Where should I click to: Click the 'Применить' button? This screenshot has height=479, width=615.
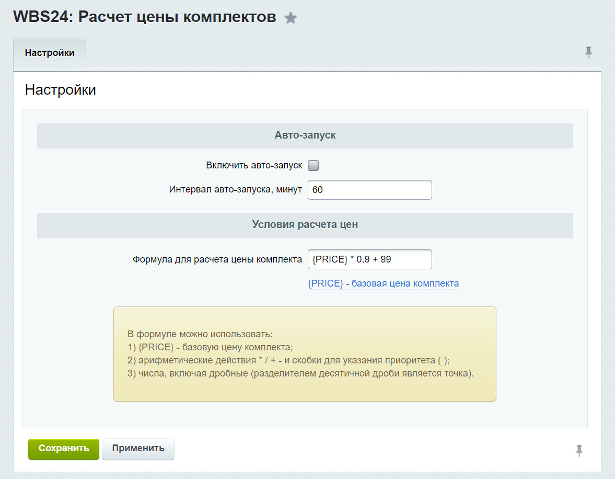click(x=138, y=449)
